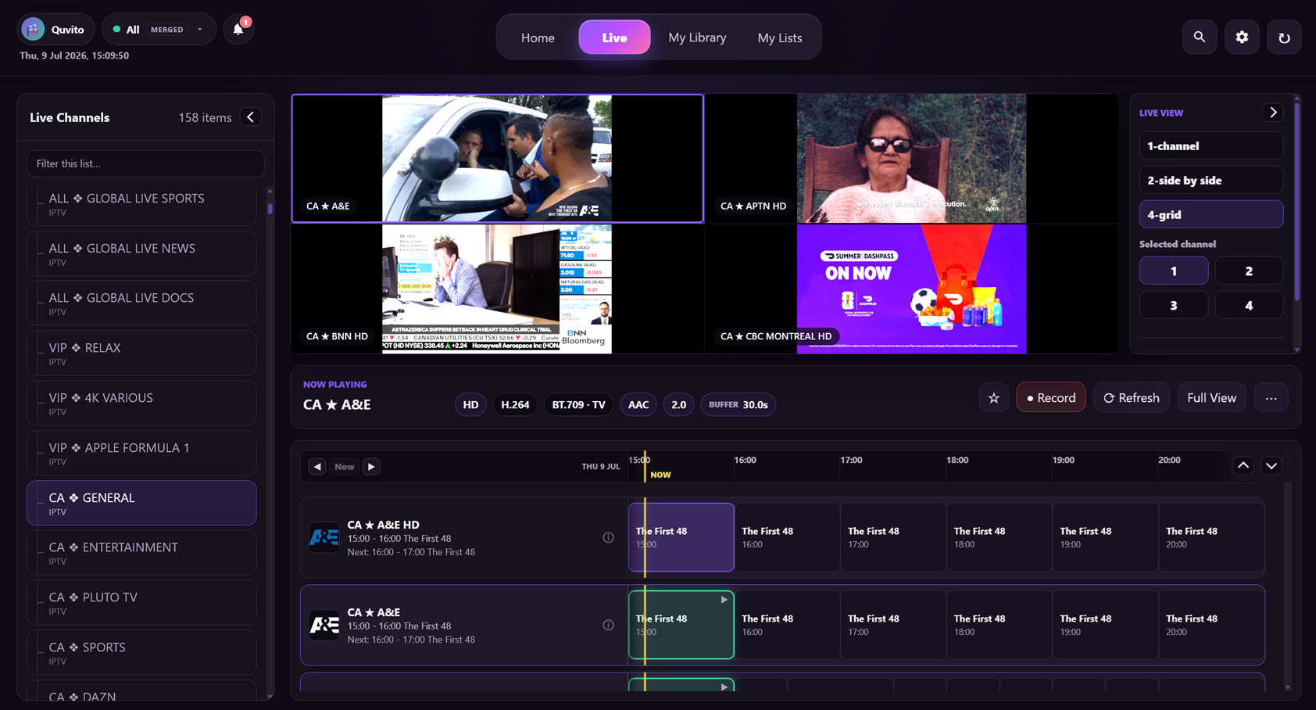The height and width of the screenshot is (710, 1316).
Task: Select the CA ★ CBC MONTREAL HD tile
Action: (x=912, y=289)
